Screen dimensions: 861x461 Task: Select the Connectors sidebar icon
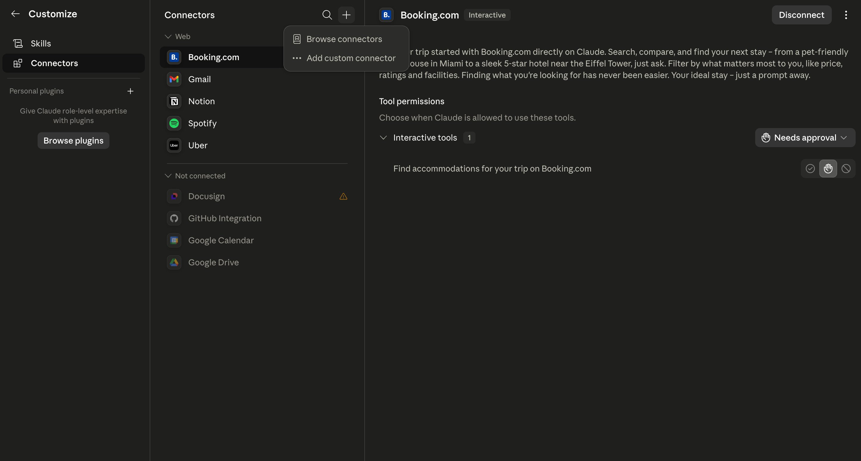[18, 63]
